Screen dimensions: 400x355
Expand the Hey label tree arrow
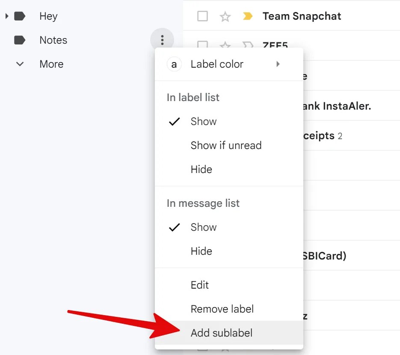click(6, 16)
